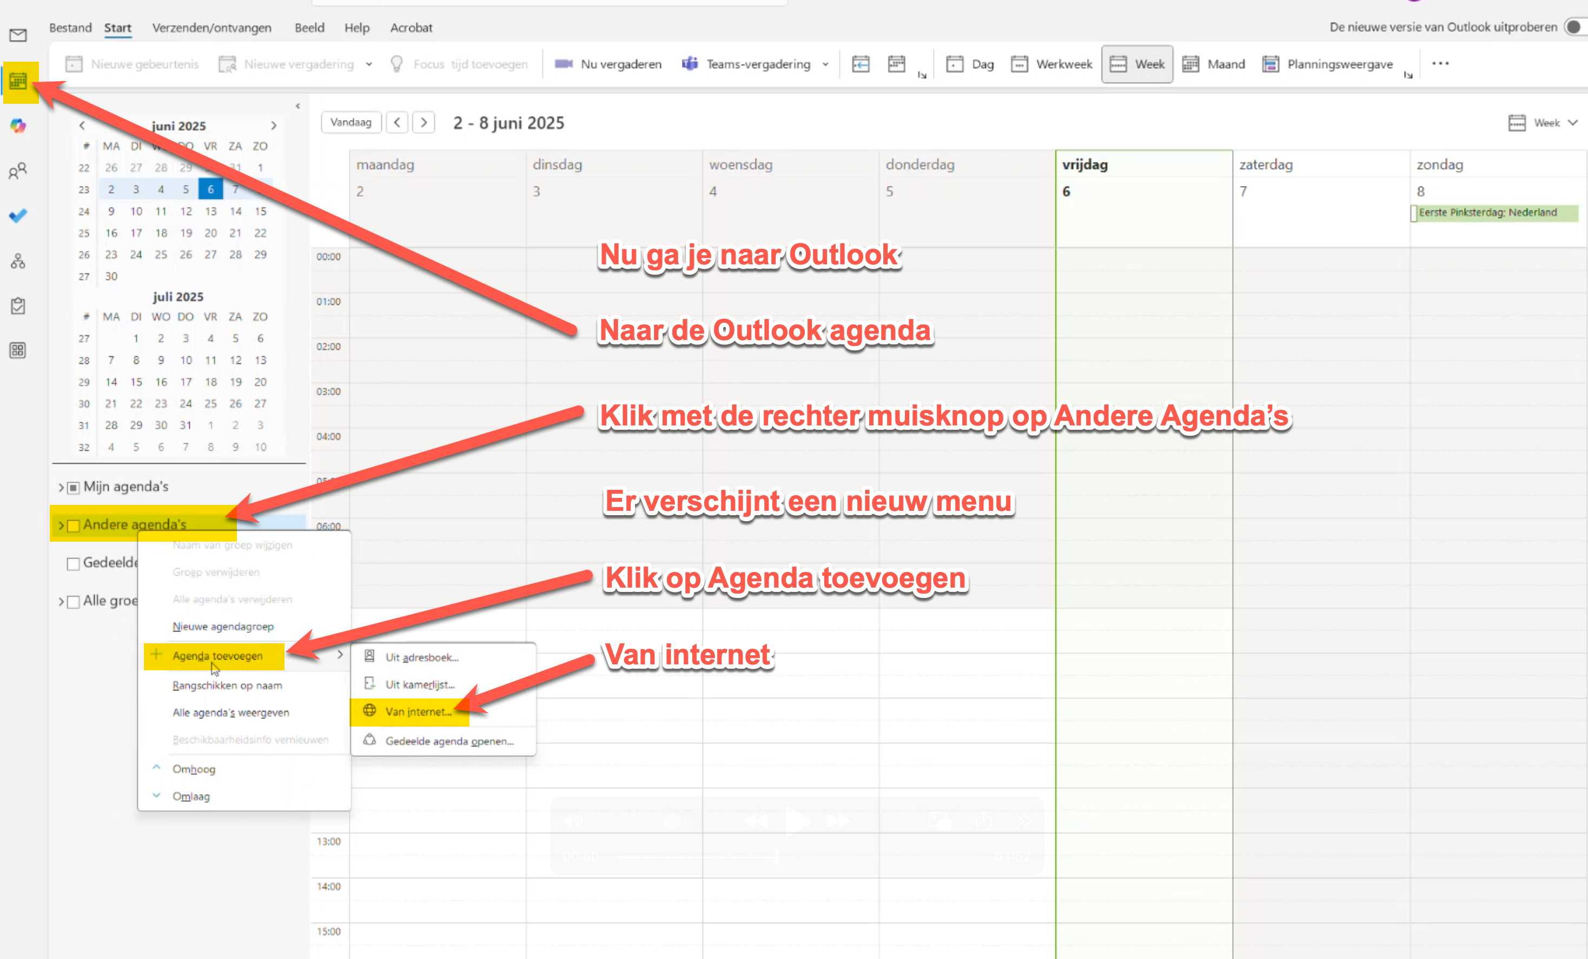Move group down with Omlaag
The height and width of the screenshot is (959, 1588).
point(245,796)
